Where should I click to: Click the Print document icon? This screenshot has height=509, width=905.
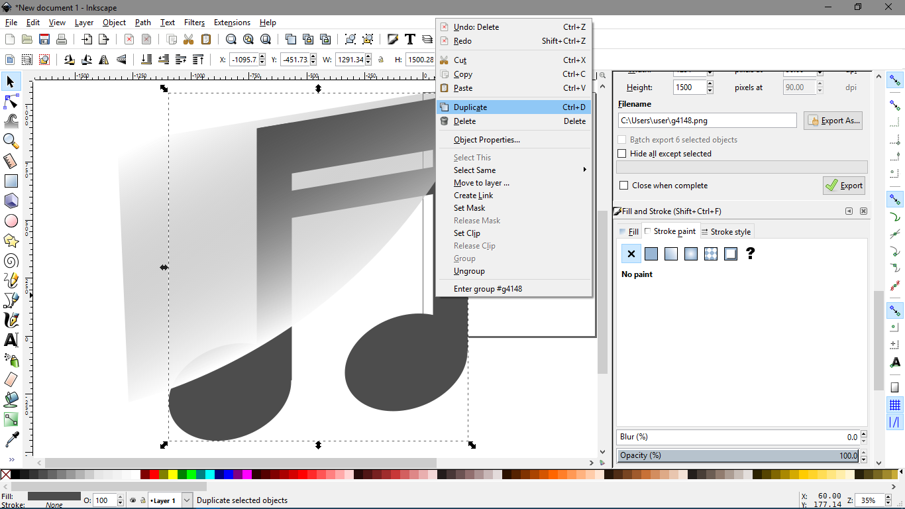[62, 39]
